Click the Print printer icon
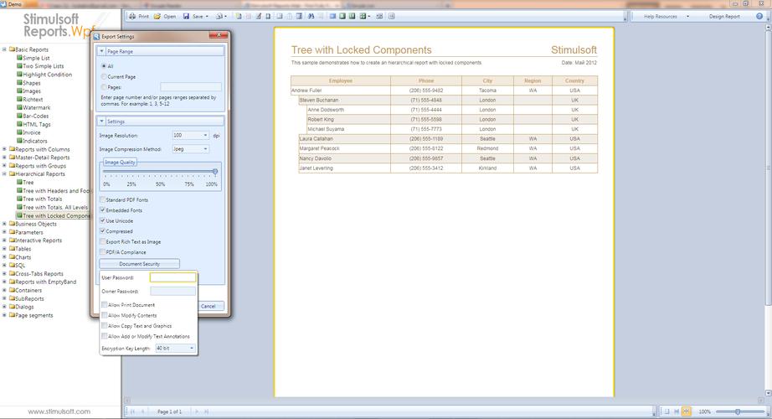The image size is (772, 419). (132, 16)
